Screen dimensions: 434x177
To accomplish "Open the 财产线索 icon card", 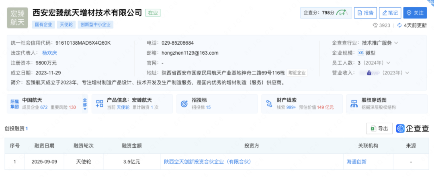I will coord(269,103).
